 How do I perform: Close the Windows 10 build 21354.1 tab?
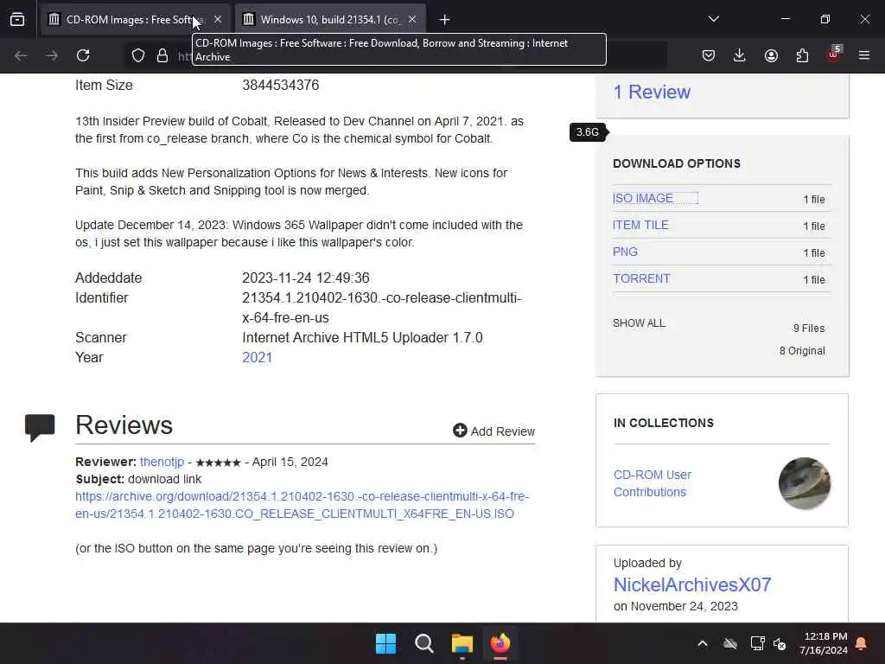click(412, 20)
